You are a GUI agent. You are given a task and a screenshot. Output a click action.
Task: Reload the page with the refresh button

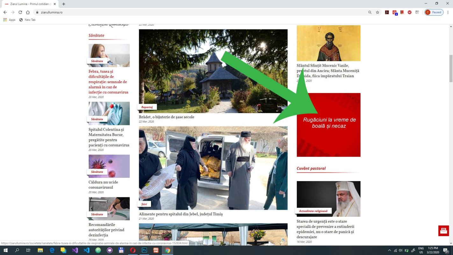tap(20, 12)
